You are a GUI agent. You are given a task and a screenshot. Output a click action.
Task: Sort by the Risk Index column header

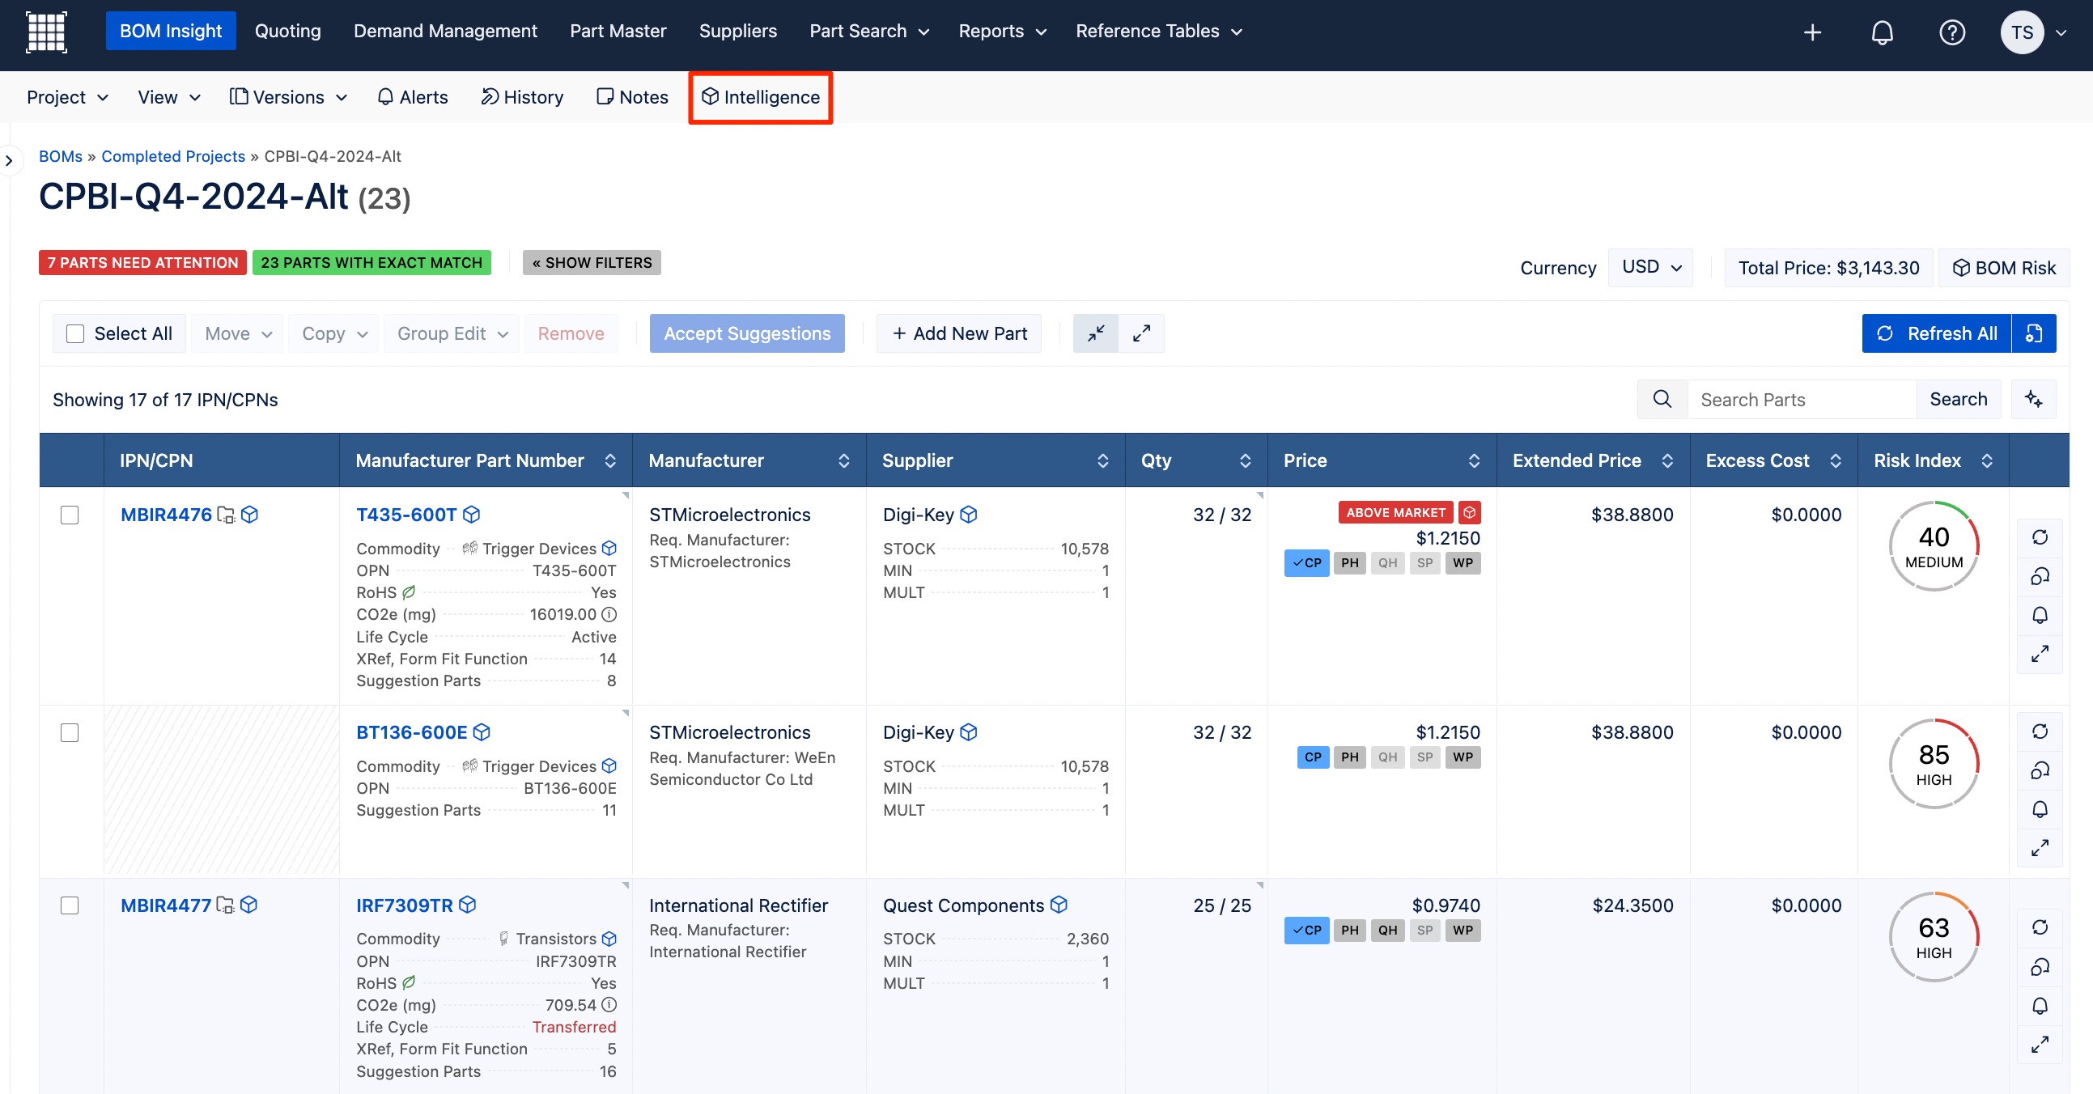[x=1932, y=460]
